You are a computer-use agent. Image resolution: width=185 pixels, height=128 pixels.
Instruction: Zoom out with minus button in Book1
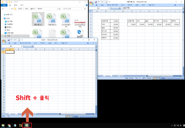click(x=79, y=116)
